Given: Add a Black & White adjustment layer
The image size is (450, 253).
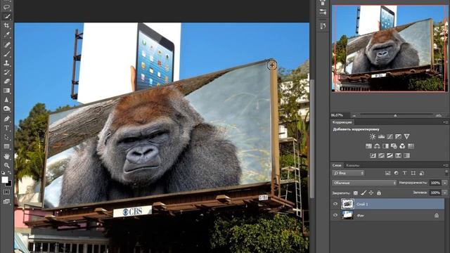Looking at the screenshot, I should tap(385, 146).
